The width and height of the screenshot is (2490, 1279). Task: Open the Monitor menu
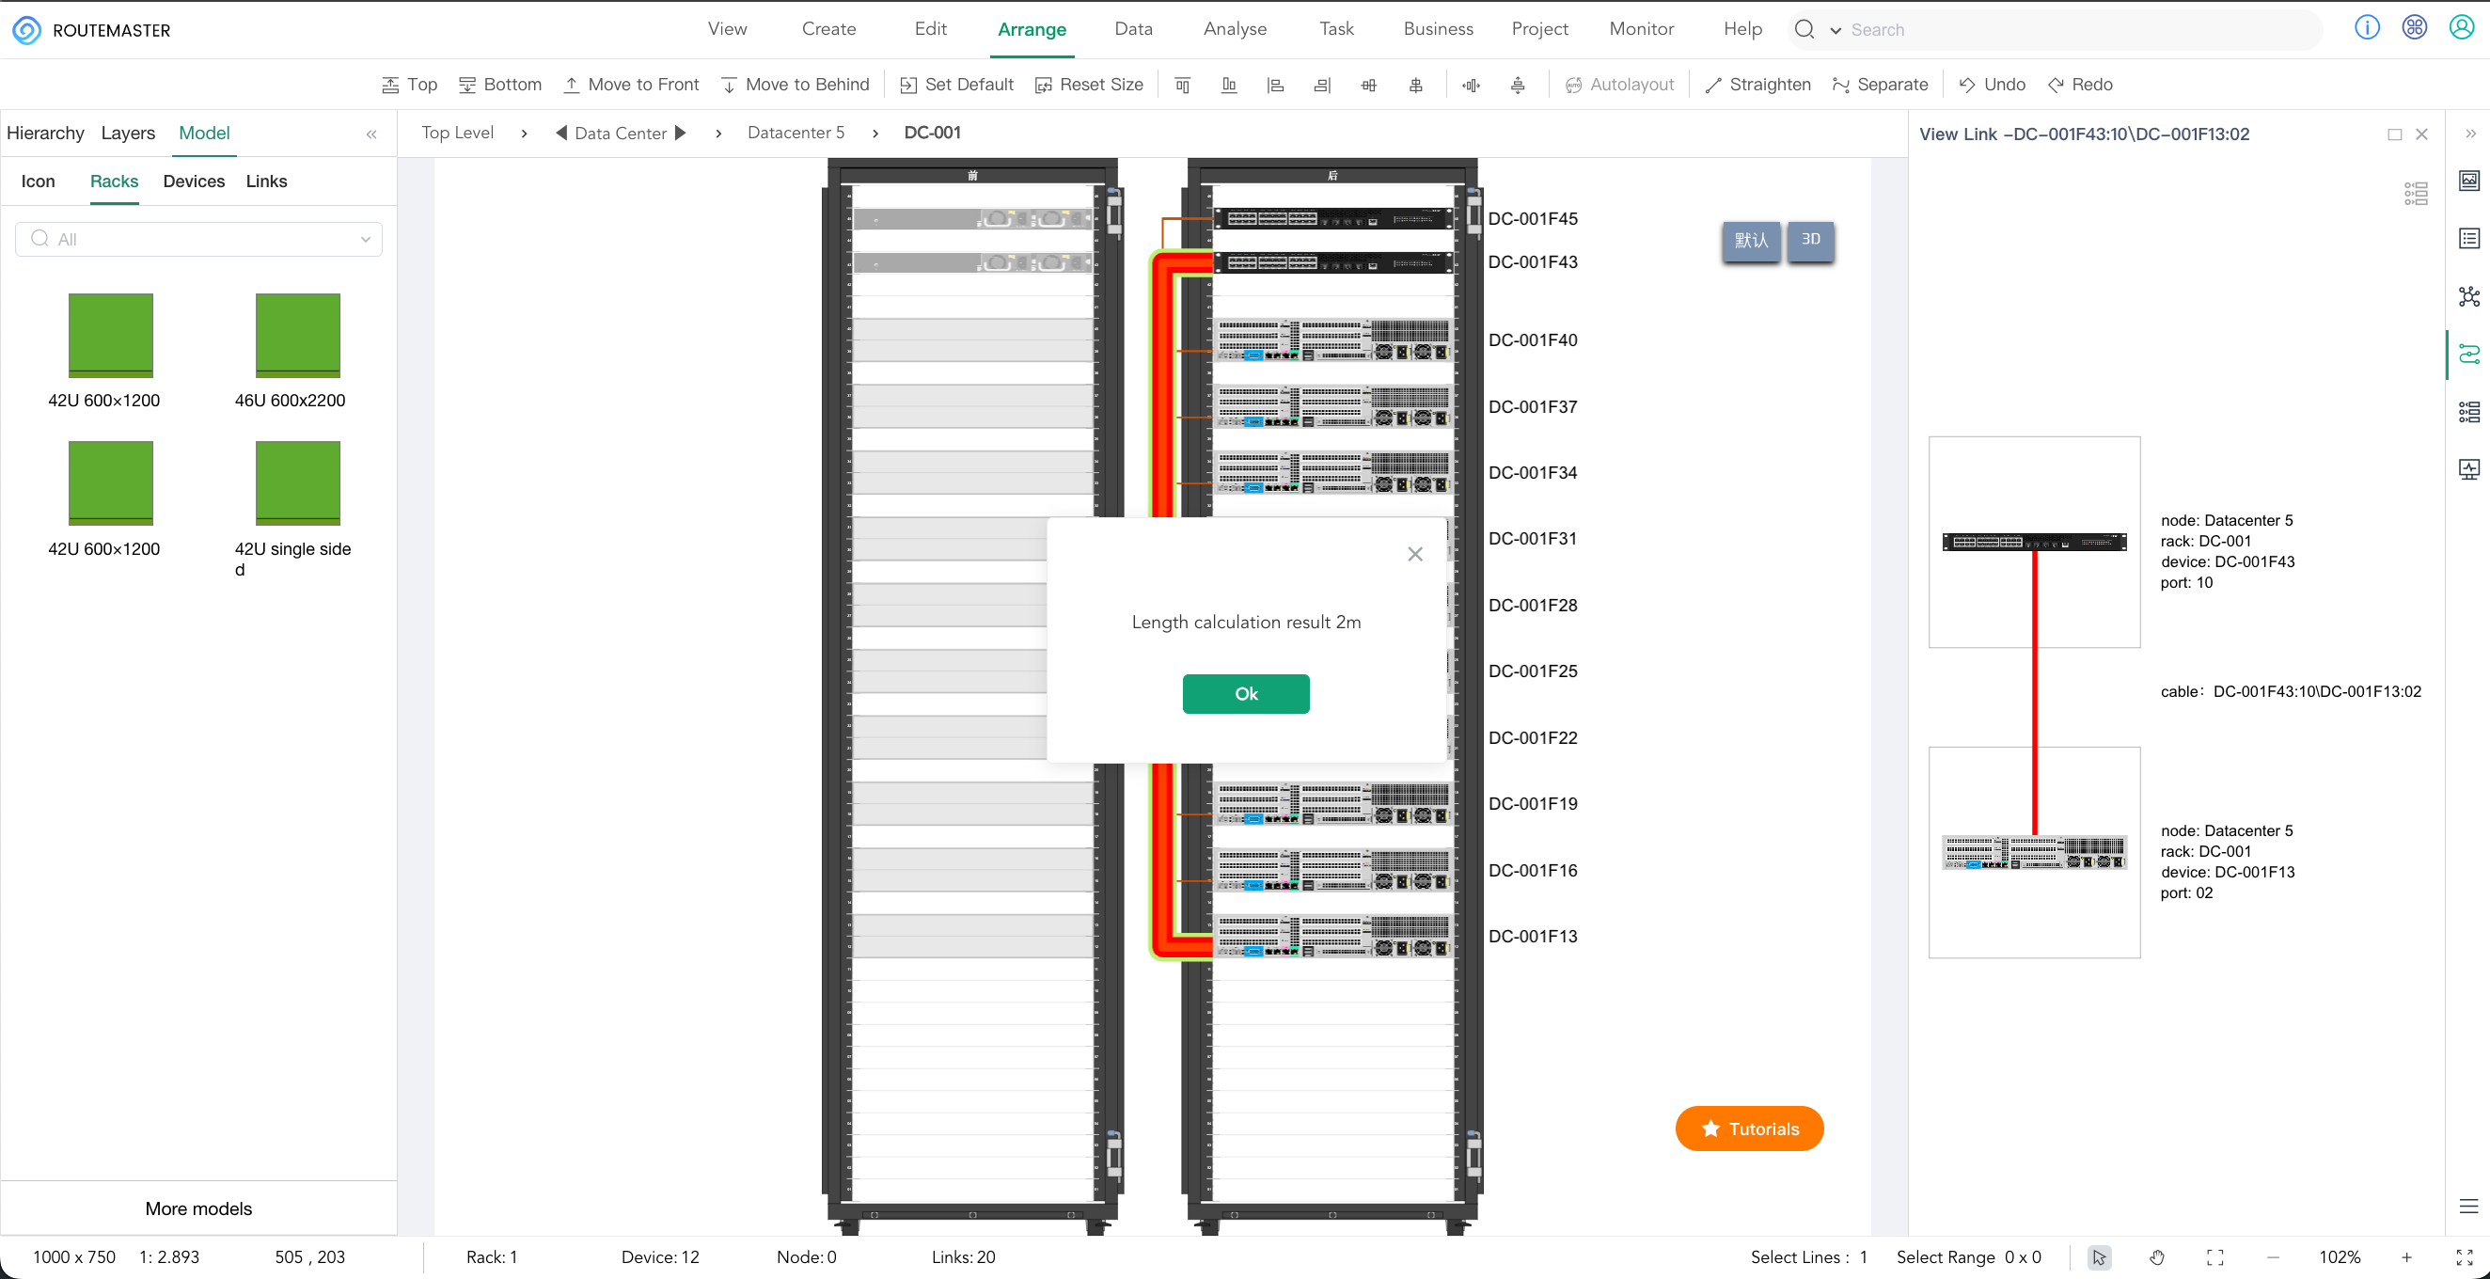pyautogui.click(x=1641, y=28)
